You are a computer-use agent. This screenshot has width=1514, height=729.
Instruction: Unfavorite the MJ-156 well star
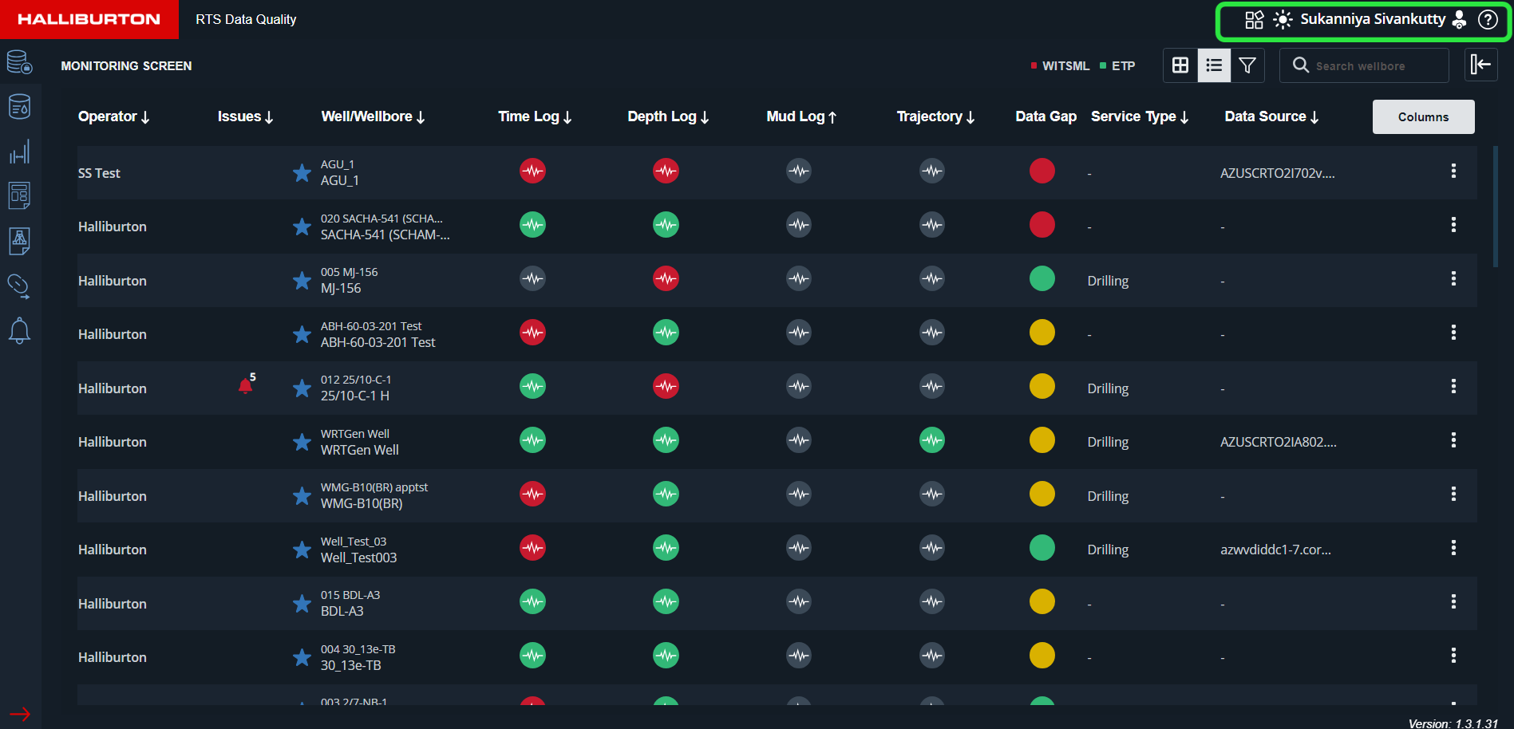tap(302, 280)
